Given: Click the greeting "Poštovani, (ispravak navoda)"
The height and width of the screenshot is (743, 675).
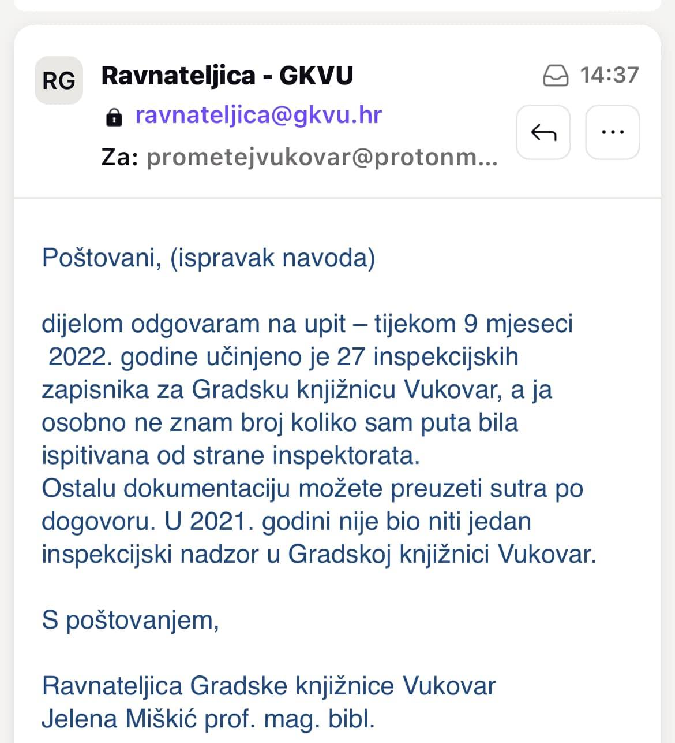Looking at the screenshot, I should click(208, 258).
